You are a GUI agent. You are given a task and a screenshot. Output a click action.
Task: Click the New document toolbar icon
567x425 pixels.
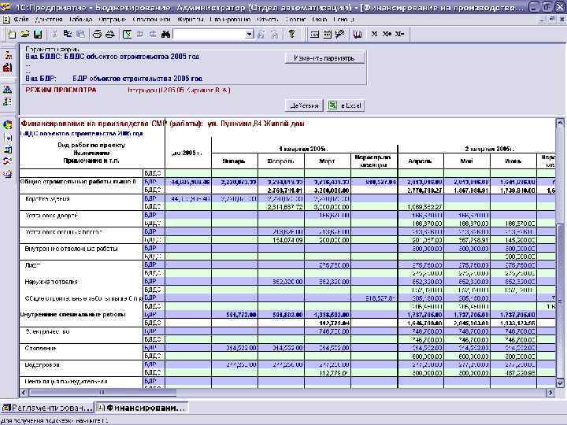coord(13,35)
